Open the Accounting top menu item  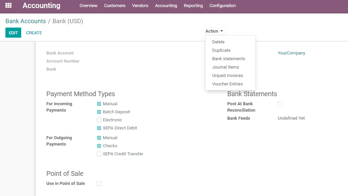coord(166,5)
